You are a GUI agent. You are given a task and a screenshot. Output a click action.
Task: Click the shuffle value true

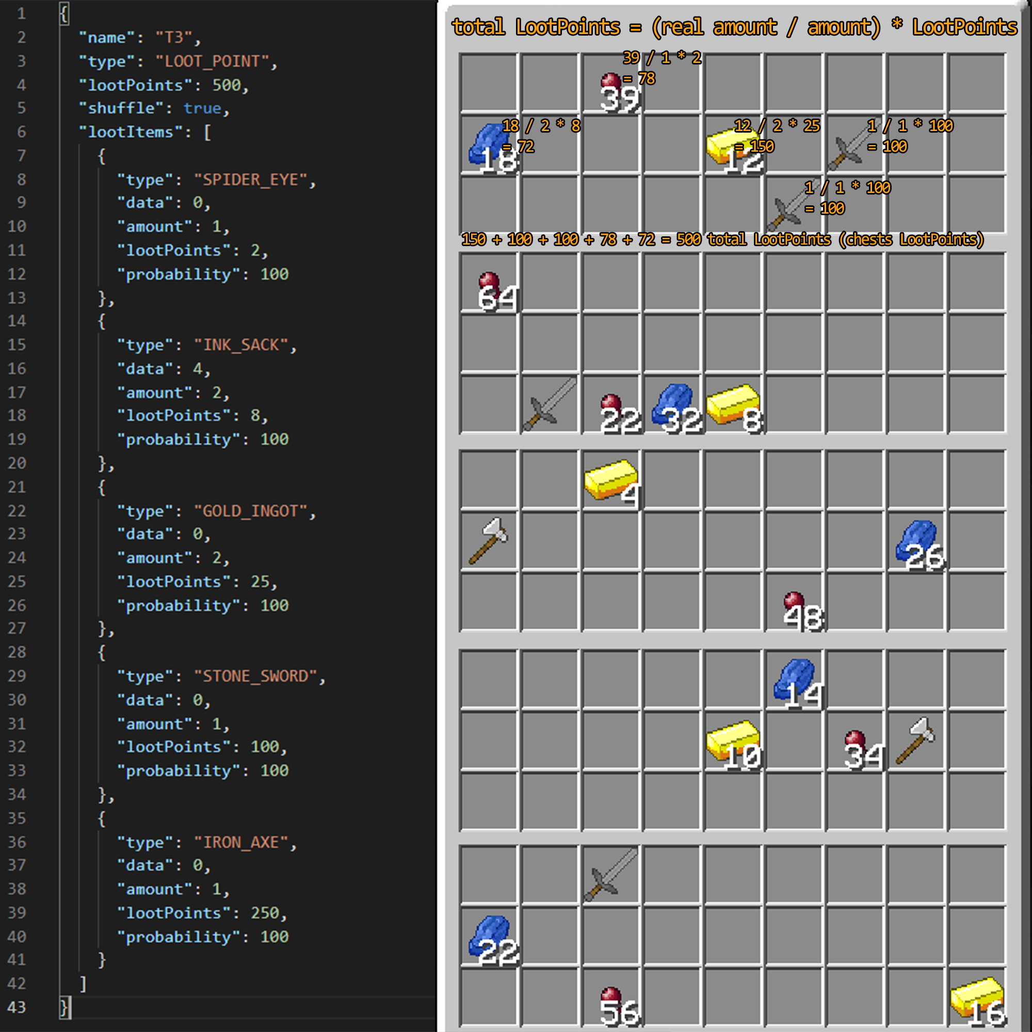click(202, 108)
